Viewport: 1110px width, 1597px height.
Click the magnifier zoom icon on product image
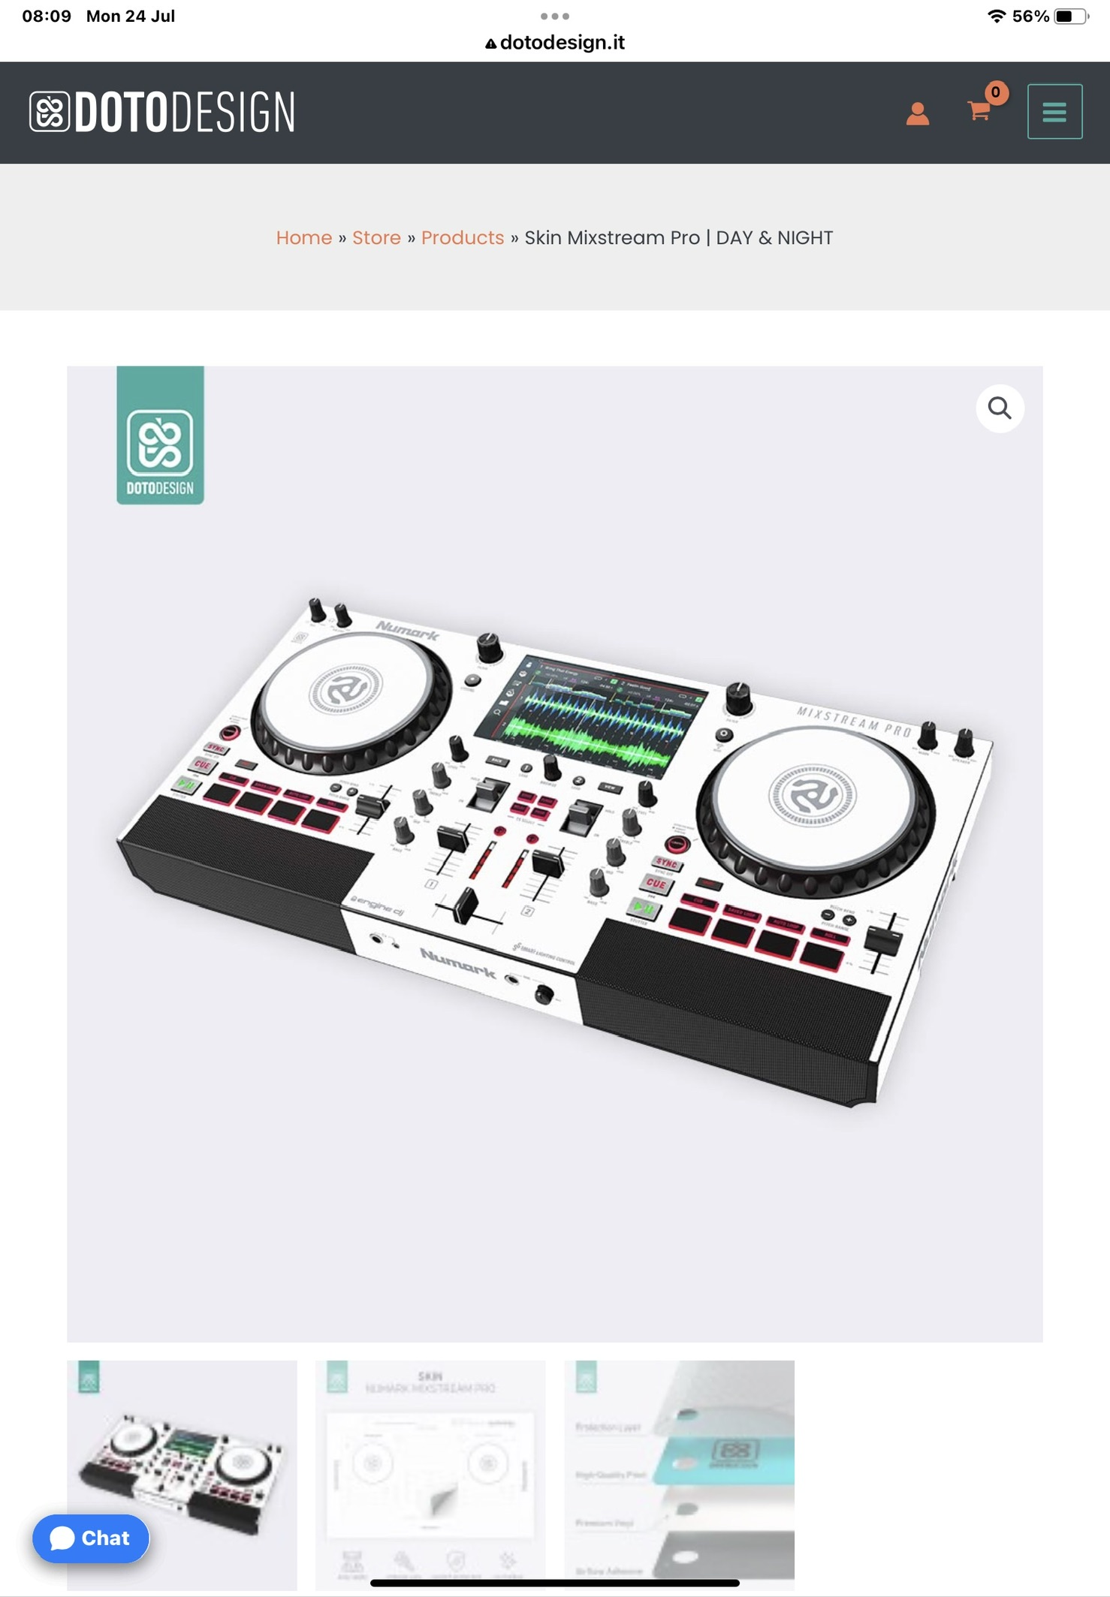point(1000,408)
